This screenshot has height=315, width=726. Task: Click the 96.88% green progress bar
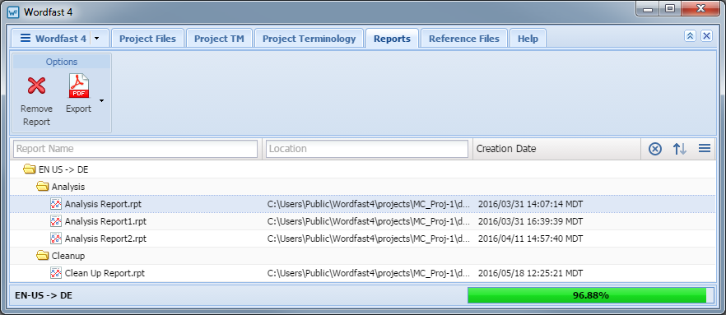click(x=590, y=295)
